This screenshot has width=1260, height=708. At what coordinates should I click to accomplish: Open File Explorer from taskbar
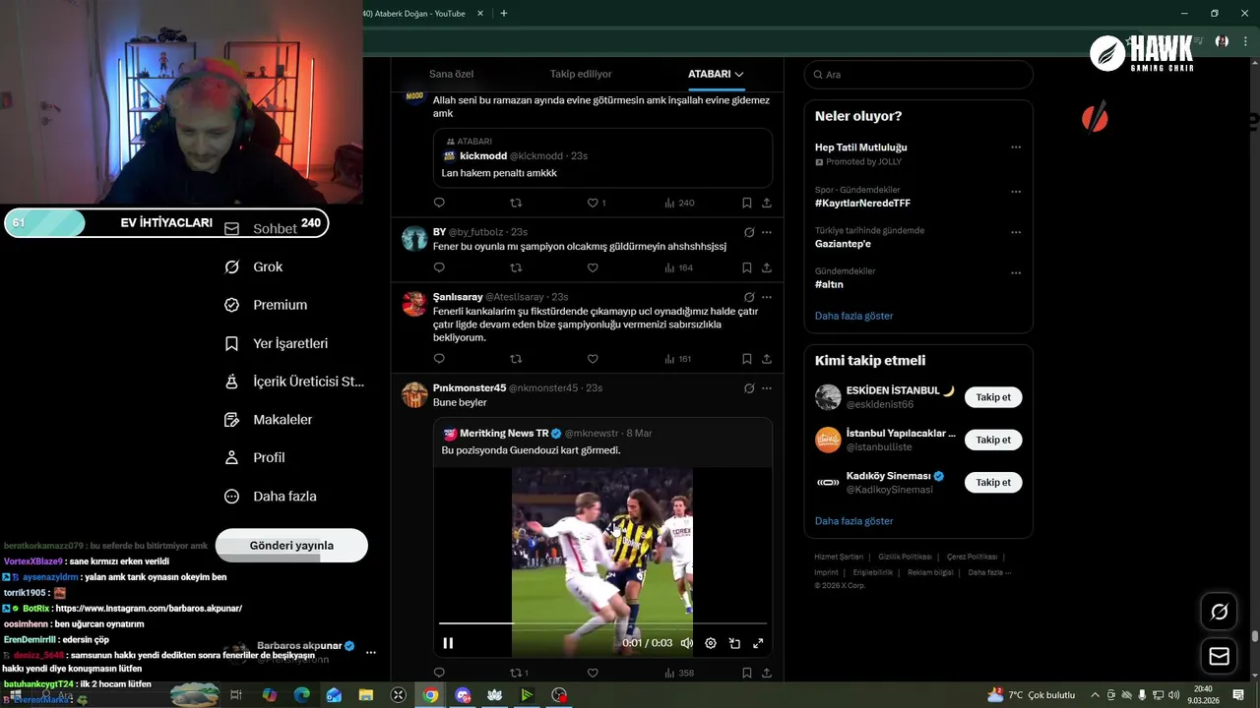point(366,695)
